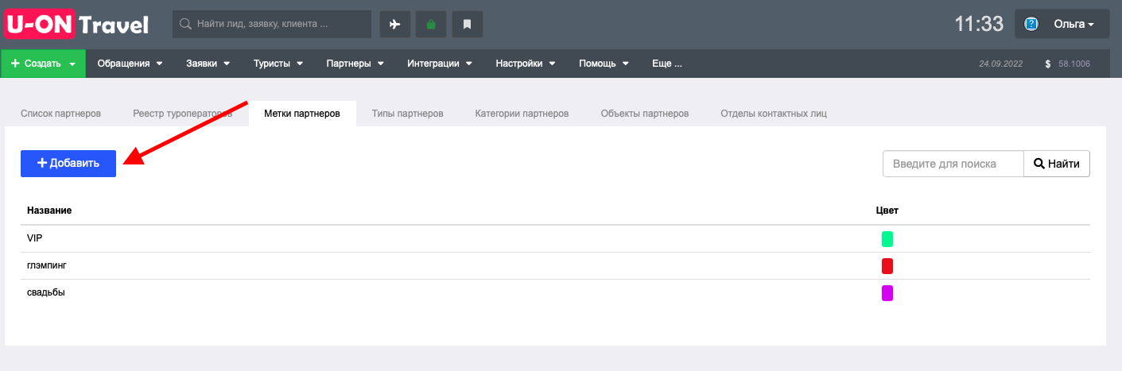Switch to the Реестр туроператоров tab
1122x371 pixels.
point(183,114)
